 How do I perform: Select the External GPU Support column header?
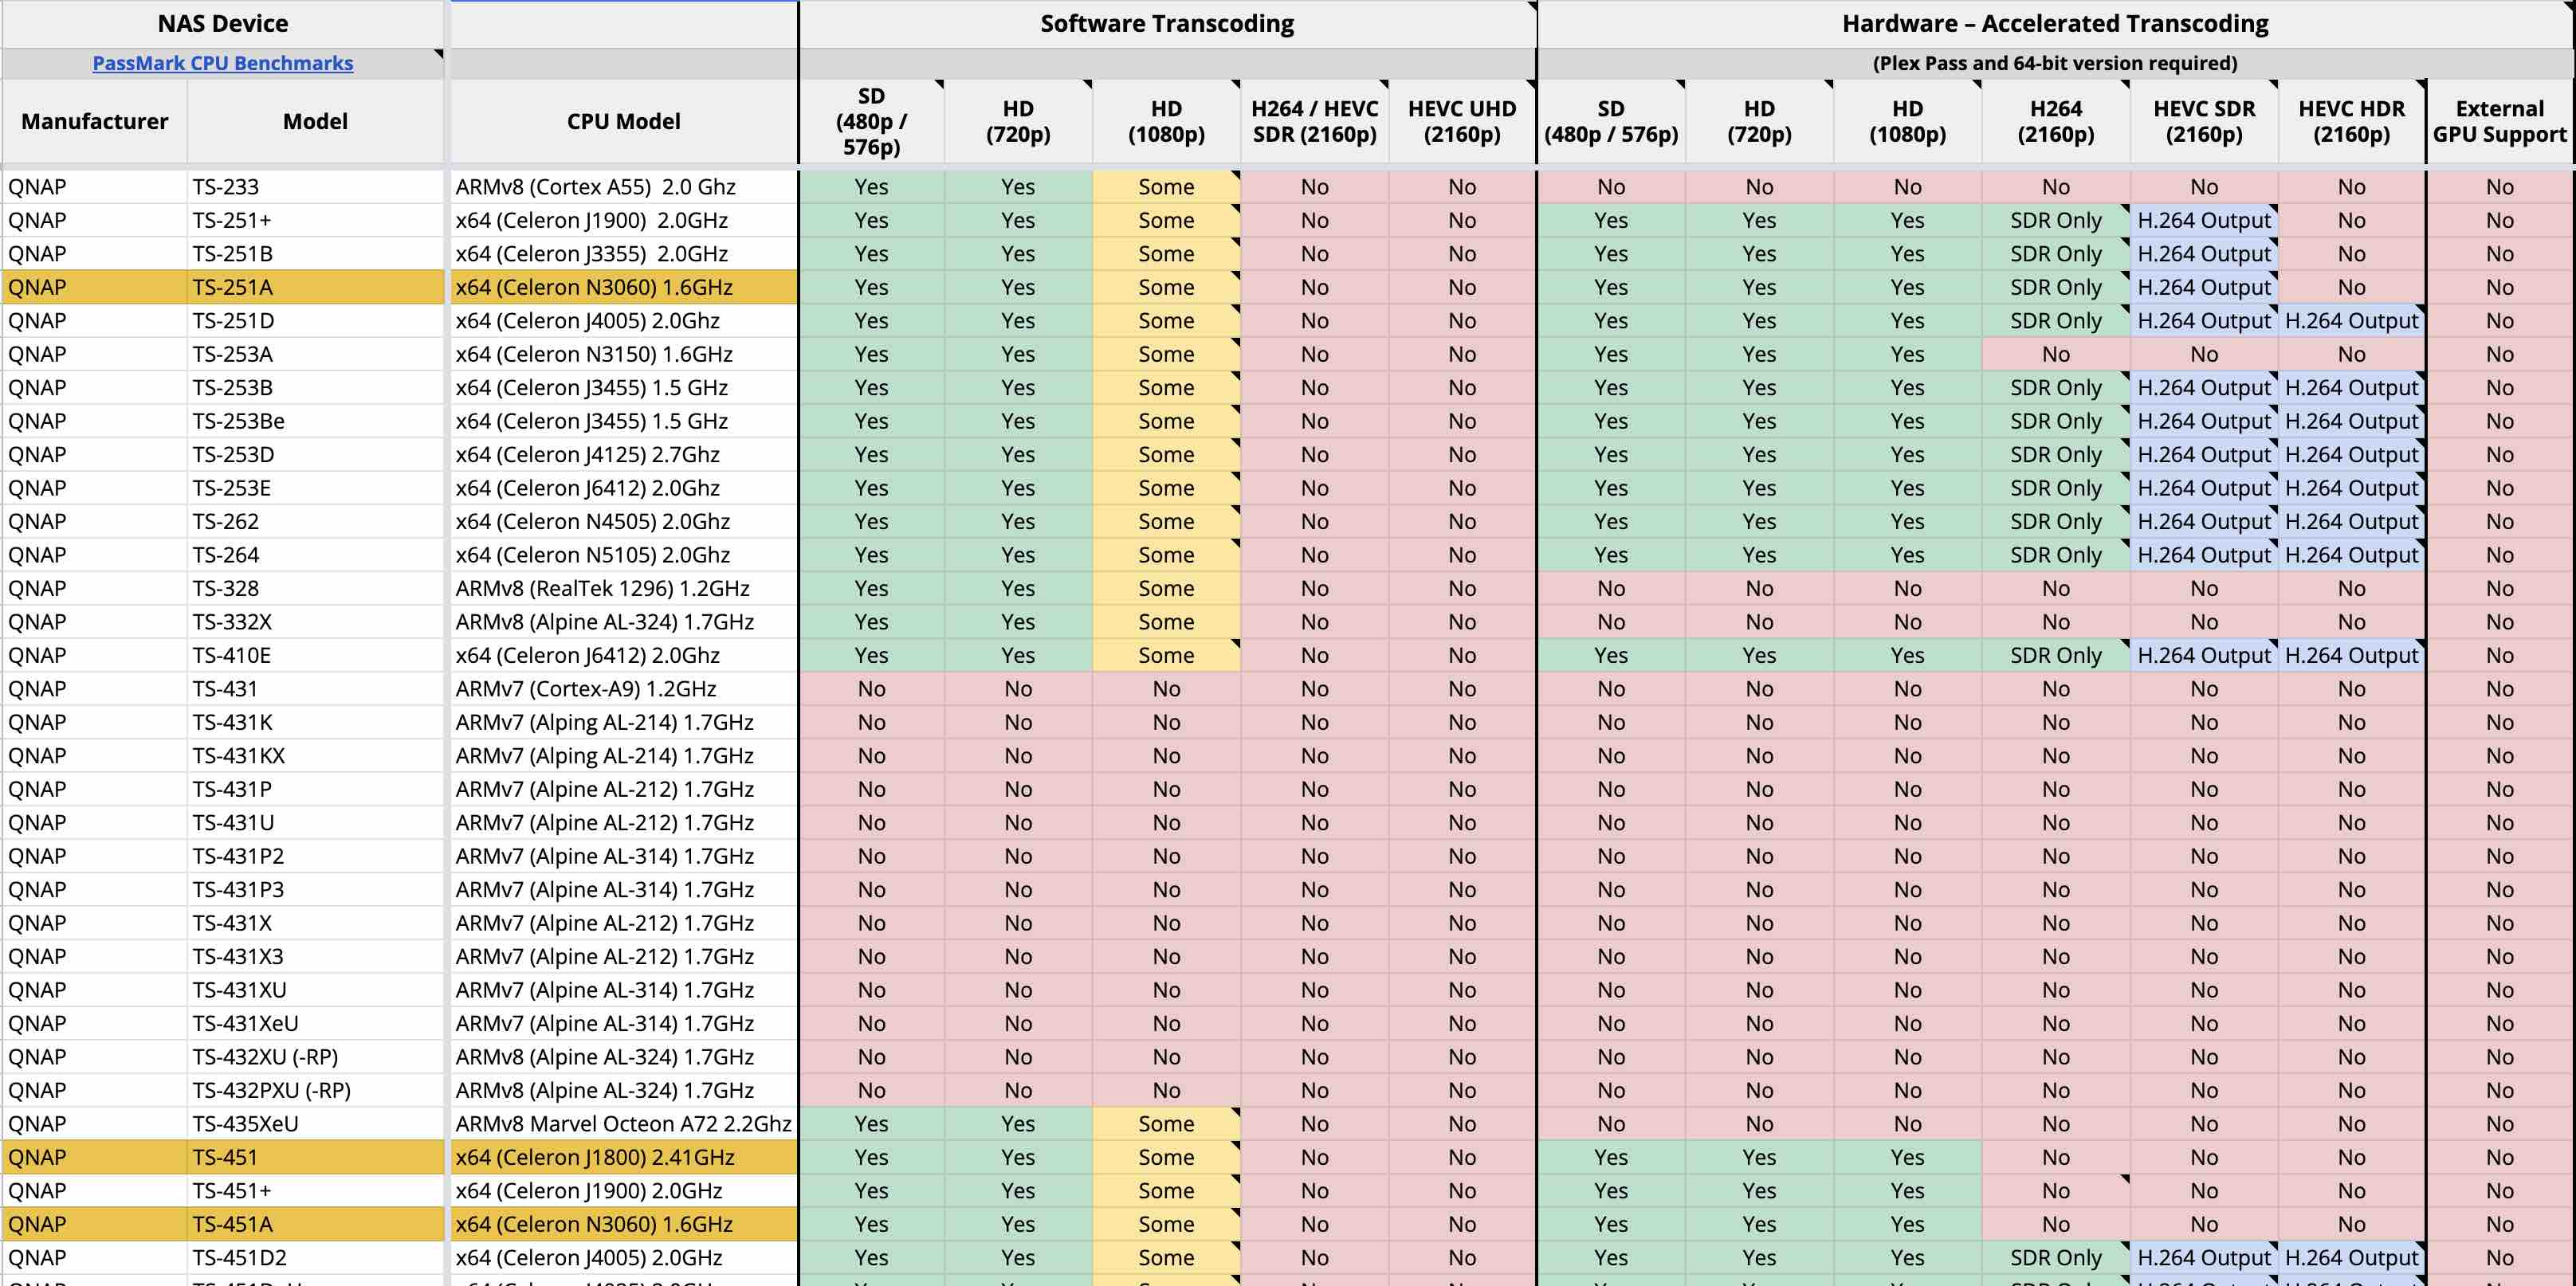(2499, 121)
